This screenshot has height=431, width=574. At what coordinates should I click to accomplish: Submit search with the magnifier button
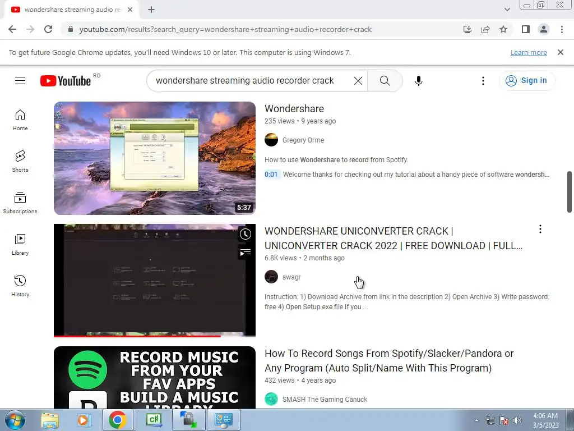pos(385,81)
